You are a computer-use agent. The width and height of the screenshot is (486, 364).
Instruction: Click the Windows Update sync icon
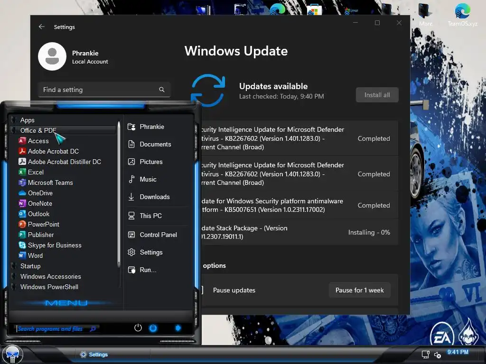click(208, 91)
